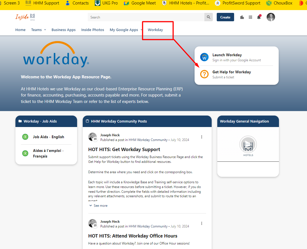Open options menu for Office Hours post
The image size is (307, 249).
click(x=202, y=223)
